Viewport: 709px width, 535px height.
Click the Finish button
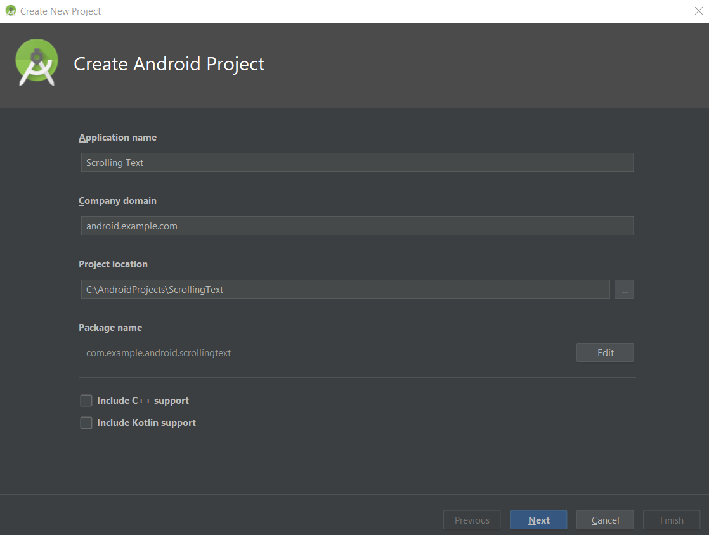point(671,519)
